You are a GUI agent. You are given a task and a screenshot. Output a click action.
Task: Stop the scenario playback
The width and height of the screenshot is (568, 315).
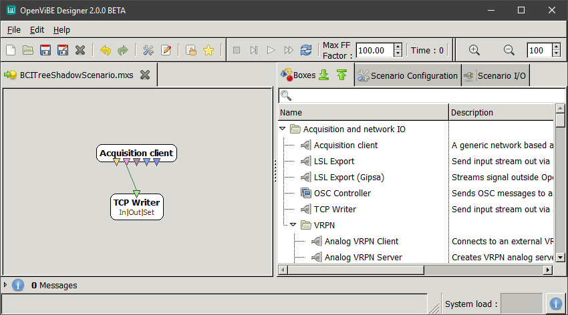[237, 50]
